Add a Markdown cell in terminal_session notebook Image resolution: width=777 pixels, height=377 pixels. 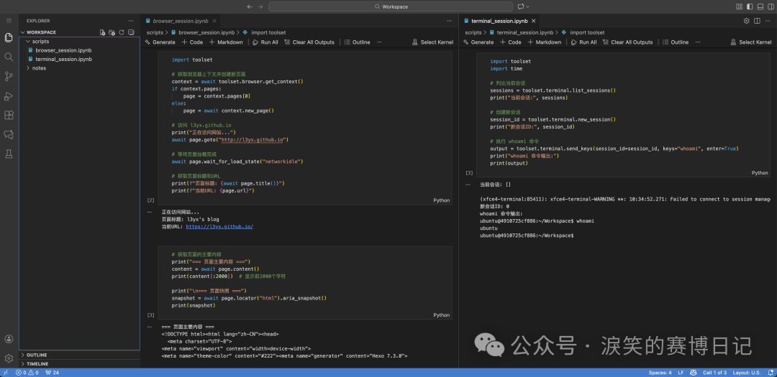545,42
